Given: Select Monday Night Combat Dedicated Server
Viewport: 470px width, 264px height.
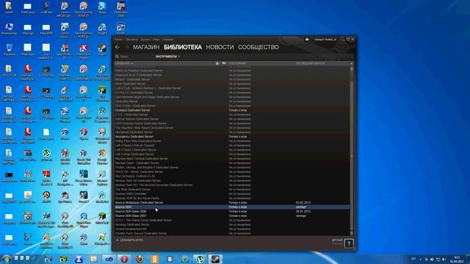Looking at the screenshot, I should tap(232, 158).
